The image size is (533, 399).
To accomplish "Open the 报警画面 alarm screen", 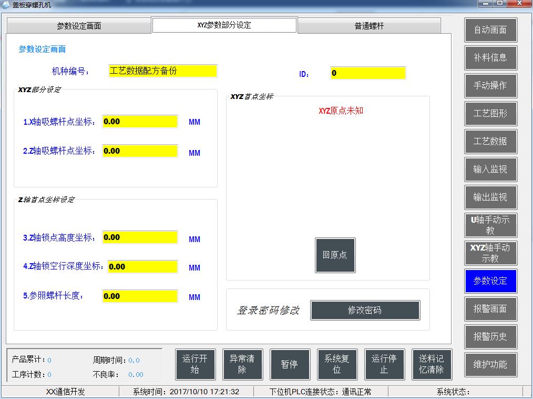I will [490, 309].
